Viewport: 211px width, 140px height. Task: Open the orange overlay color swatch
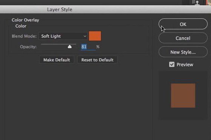(95, 36)
